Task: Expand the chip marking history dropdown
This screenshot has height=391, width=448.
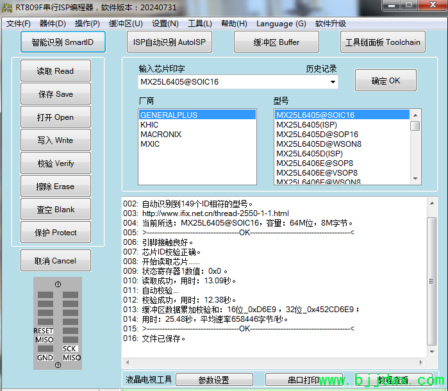Action: click(x=333, y=82)
